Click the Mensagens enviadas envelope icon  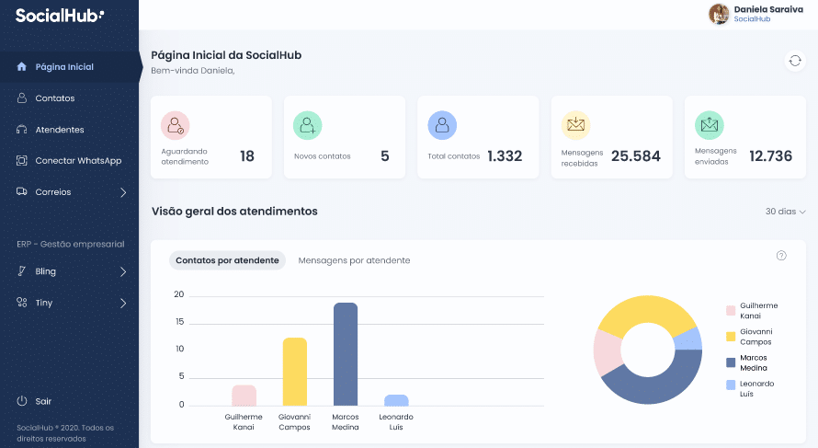tap(709, 125)
